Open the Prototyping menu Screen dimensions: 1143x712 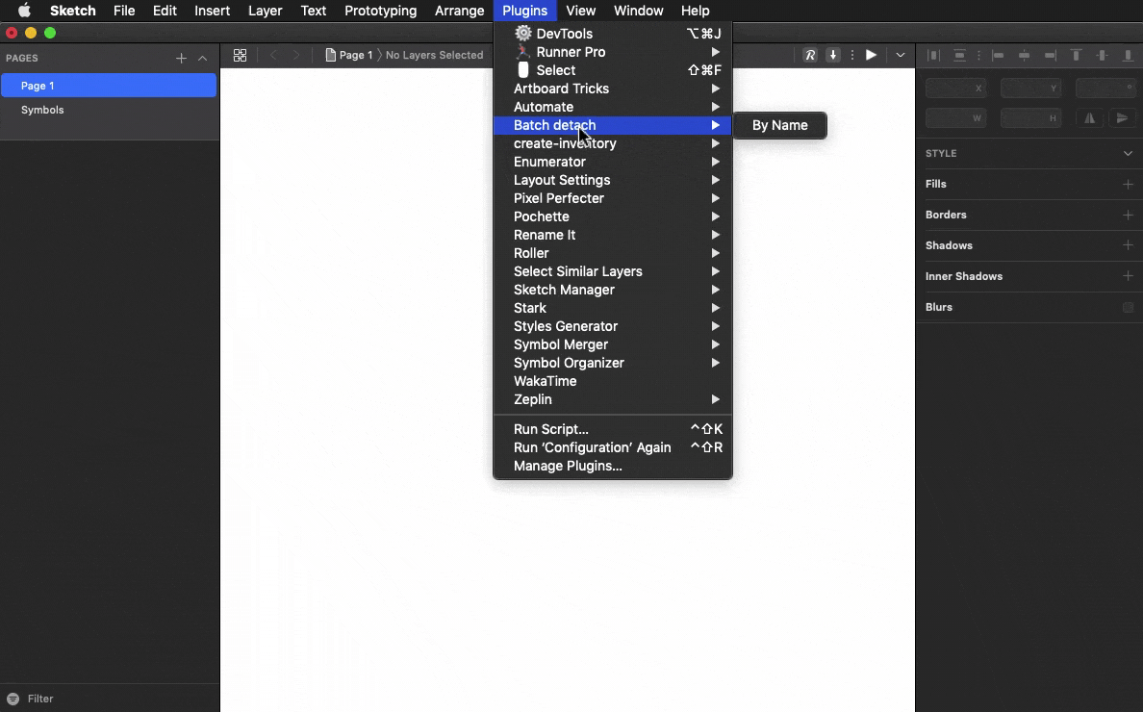coord(380,11)
